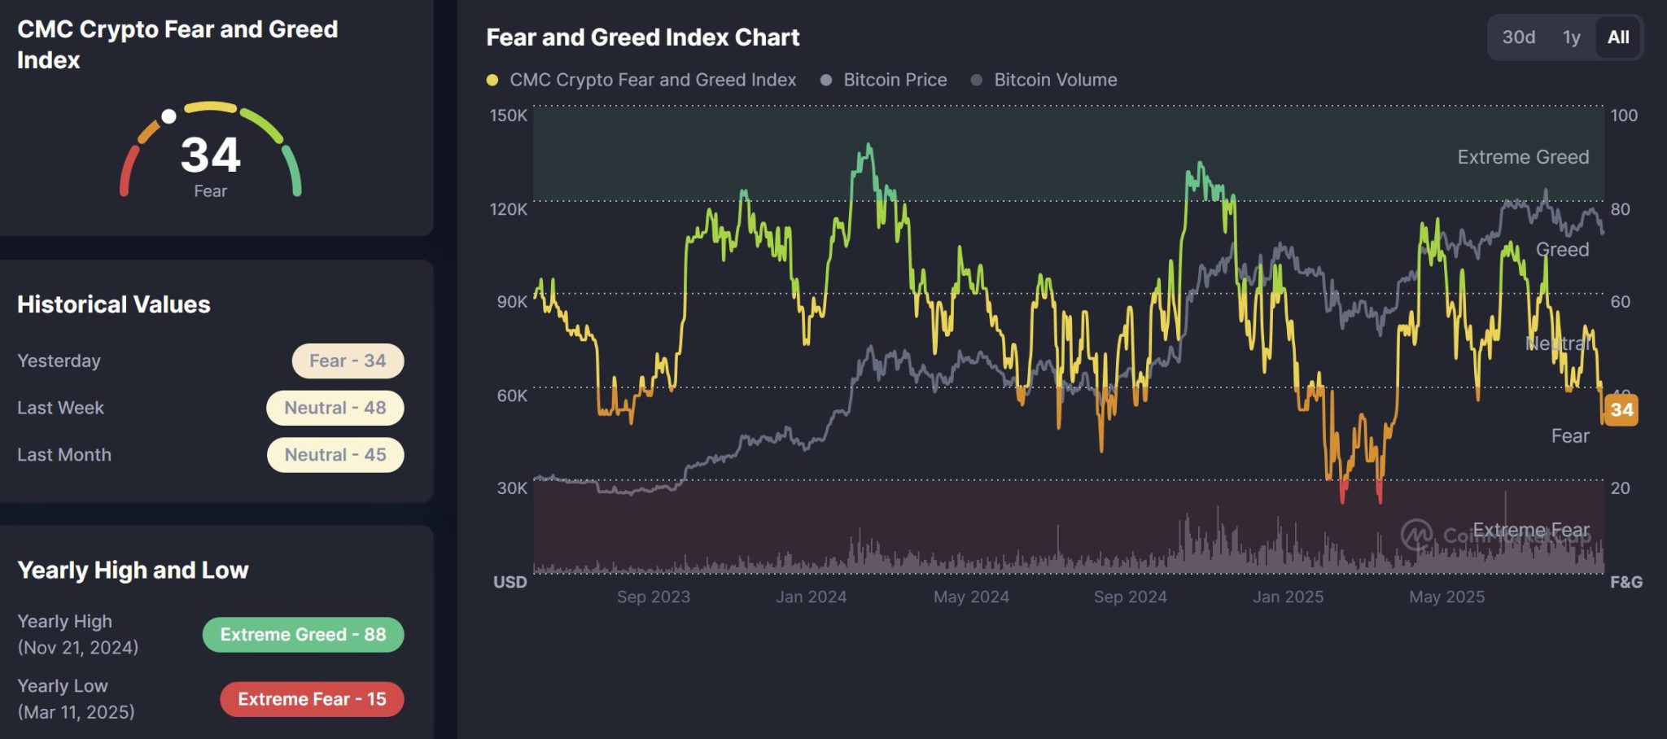Click the orange 34 value marker on the chart
This screenshot has height=739, width=1667.
pyautogui.click(x=1621, y=410)
